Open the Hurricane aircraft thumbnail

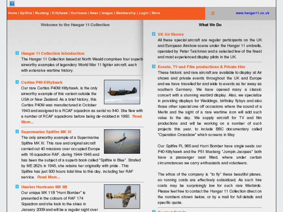pyautogui.click(x=122, y=196)
